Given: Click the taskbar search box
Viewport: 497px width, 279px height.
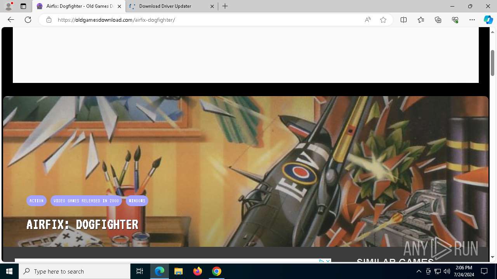Looking at the screenshot, I should 75,271.
